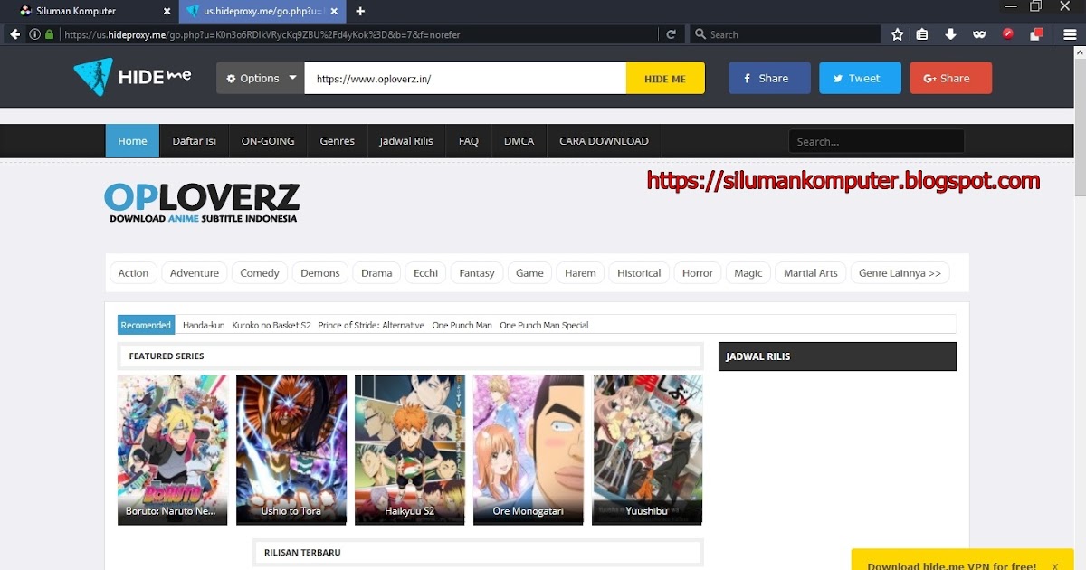Select the Drama genre tag

point(376,273)
